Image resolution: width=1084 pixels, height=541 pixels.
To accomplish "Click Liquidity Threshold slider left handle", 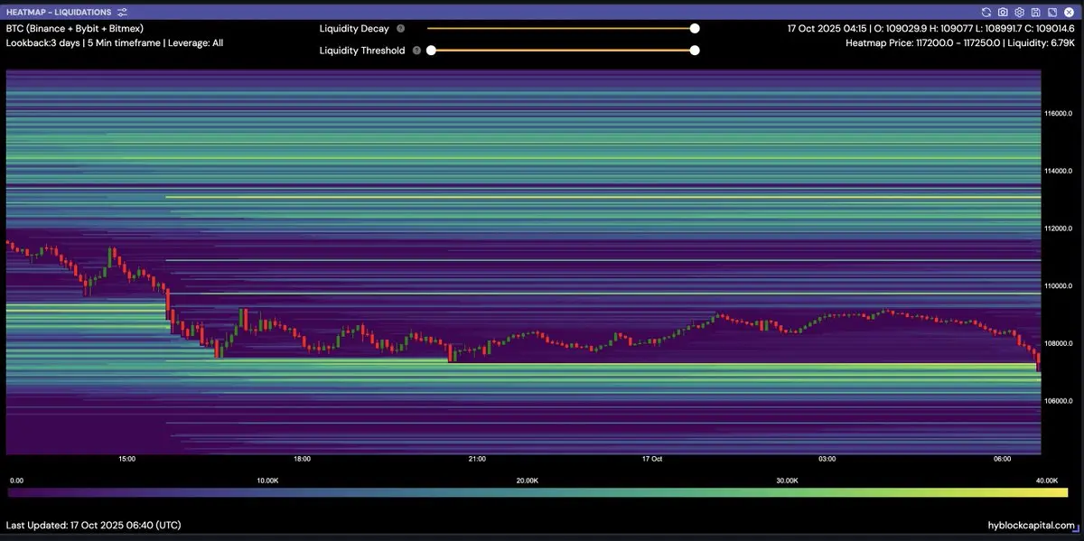I will (431, 51).
